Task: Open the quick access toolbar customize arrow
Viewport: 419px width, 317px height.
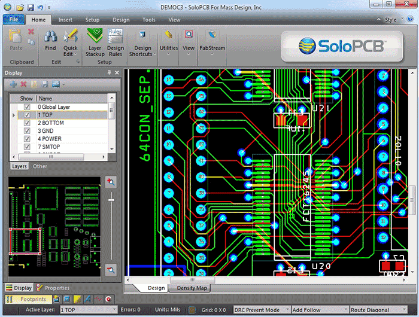Action: click(x=49, y=8)
